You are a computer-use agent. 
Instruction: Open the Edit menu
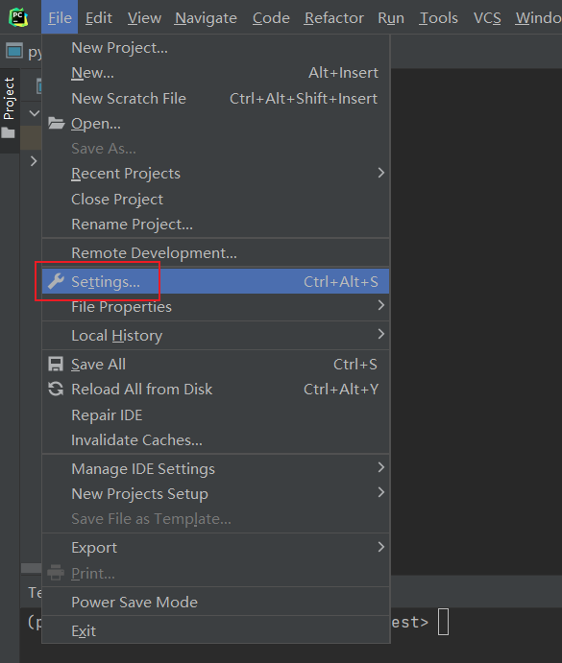click(99, 18)
